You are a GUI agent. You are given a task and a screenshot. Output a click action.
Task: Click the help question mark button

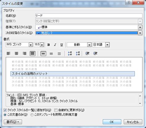point(129,2)
